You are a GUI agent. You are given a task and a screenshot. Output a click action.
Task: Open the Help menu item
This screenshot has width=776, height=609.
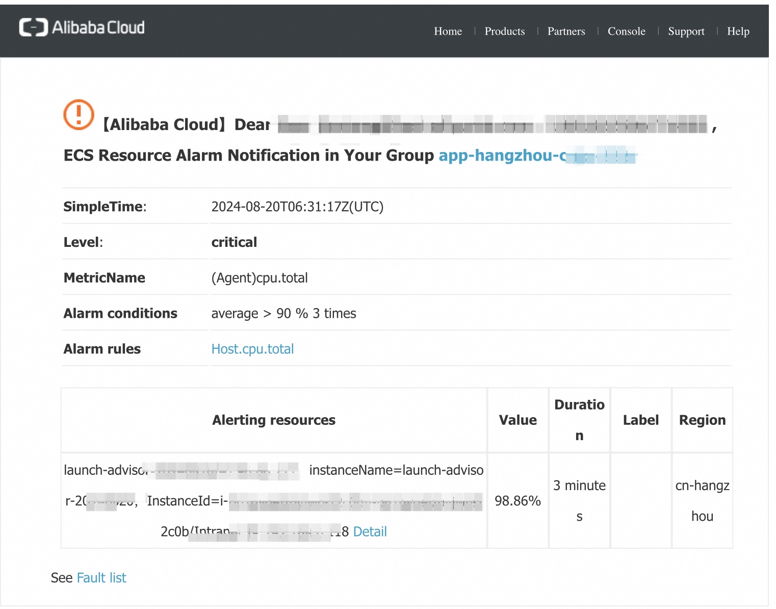coord(738,31)
